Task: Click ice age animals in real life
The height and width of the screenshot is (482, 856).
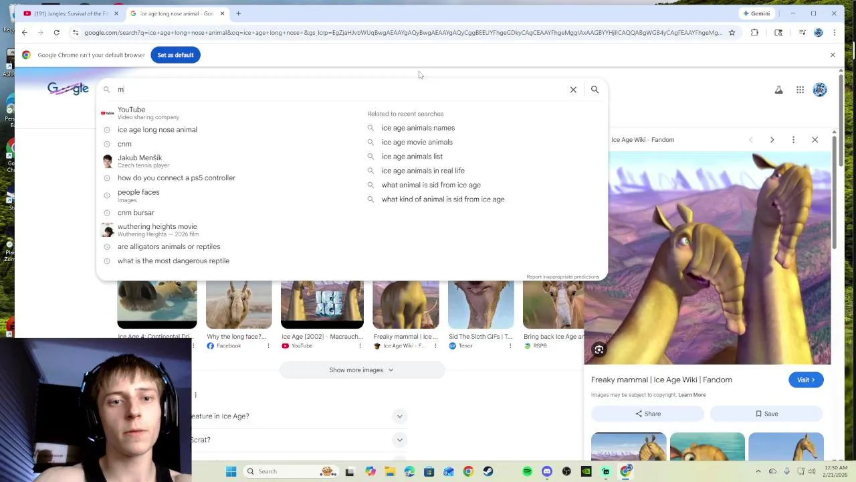Action: [423, 171]
